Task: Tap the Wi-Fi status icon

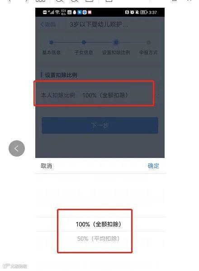Action: pyautogui.click(x=57, y=12)
